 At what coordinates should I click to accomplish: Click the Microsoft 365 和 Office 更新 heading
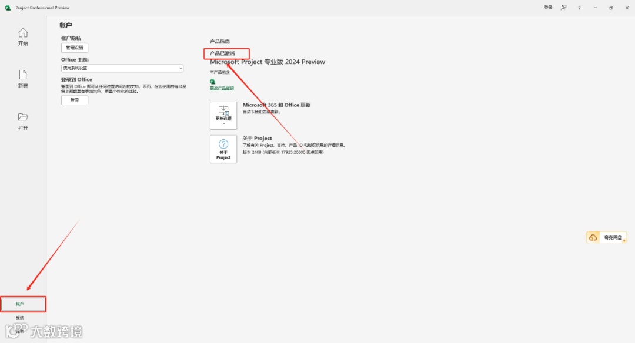(x=276, y=105)
